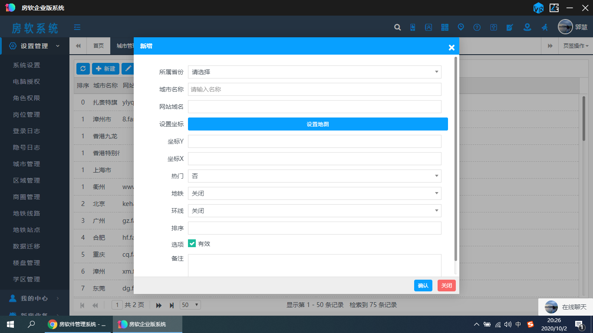Toggle the 有效 checkbox
Screen dimensions: 593x333
[192, 244]
